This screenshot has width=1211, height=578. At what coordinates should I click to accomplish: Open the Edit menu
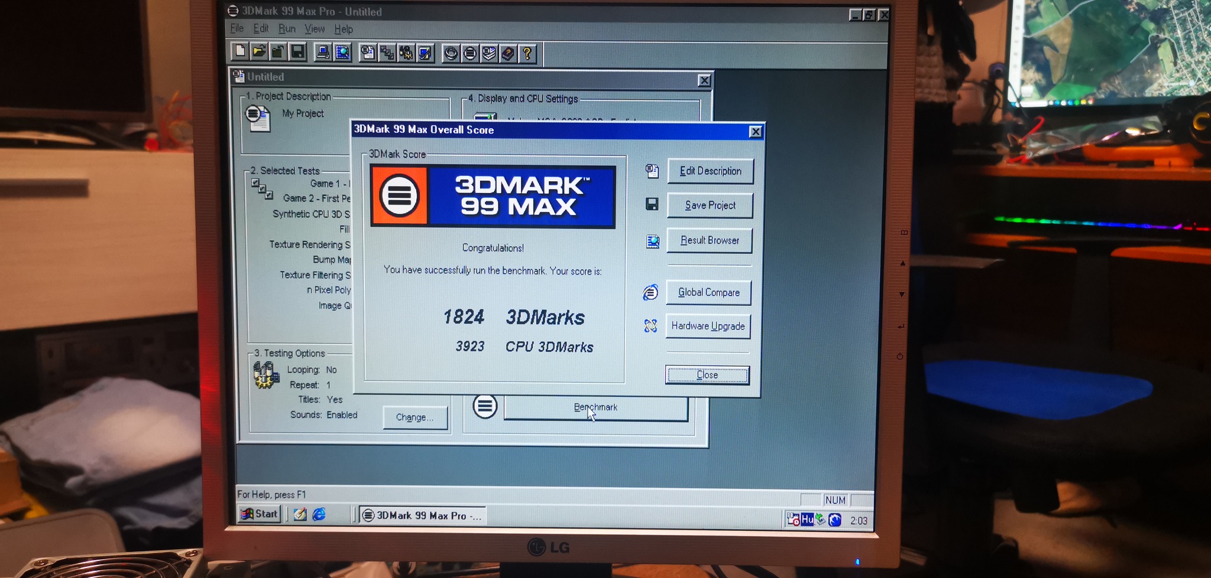(x=261, y=28)
